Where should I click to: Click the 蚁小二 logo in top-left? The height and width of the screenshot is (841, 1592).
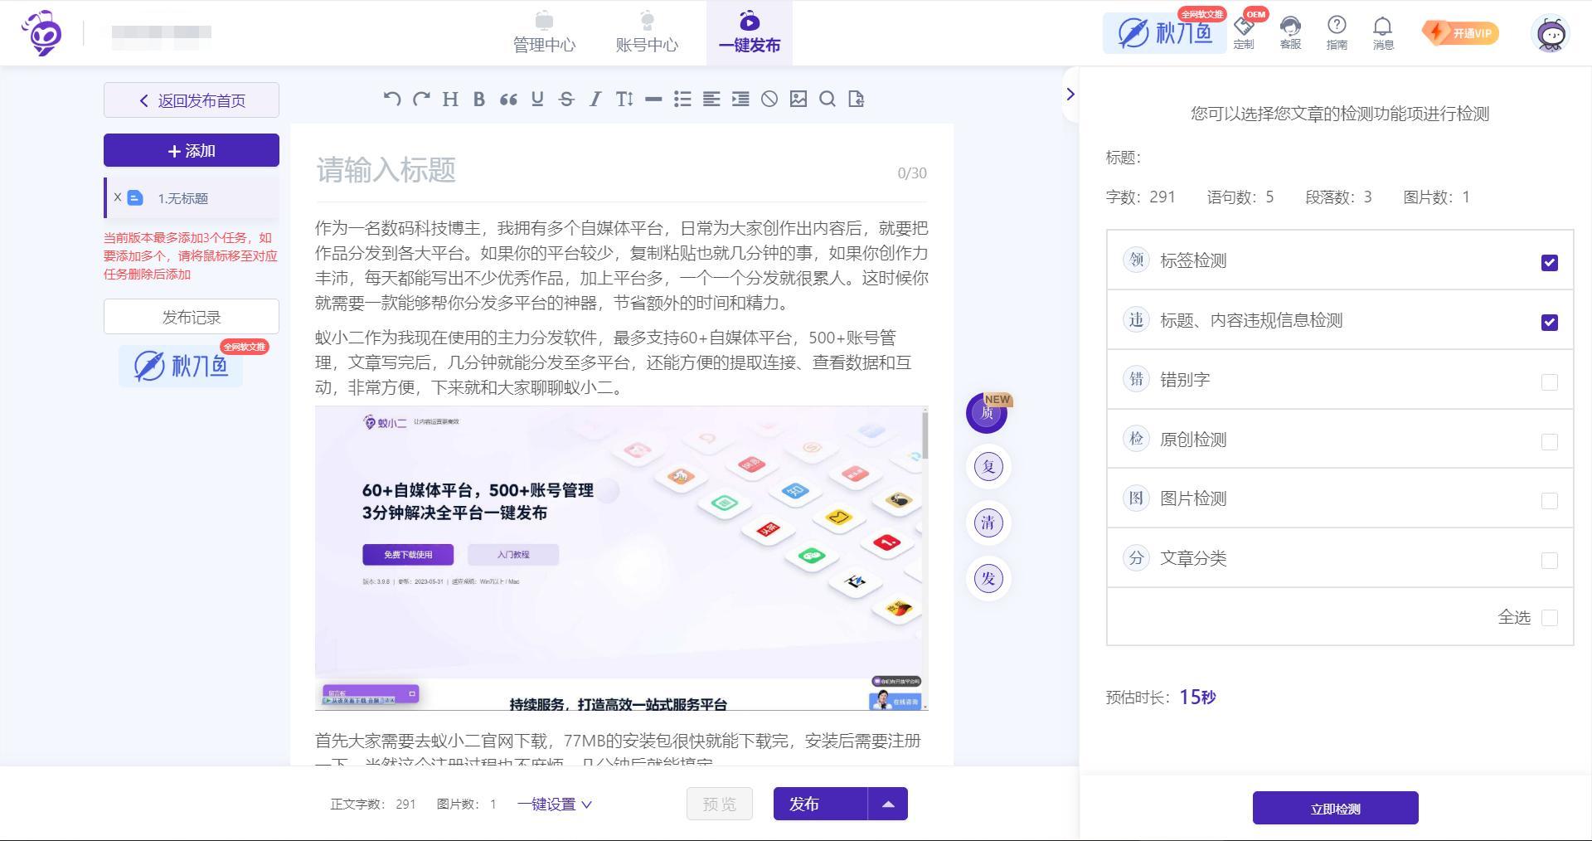[x=42, y=33]
